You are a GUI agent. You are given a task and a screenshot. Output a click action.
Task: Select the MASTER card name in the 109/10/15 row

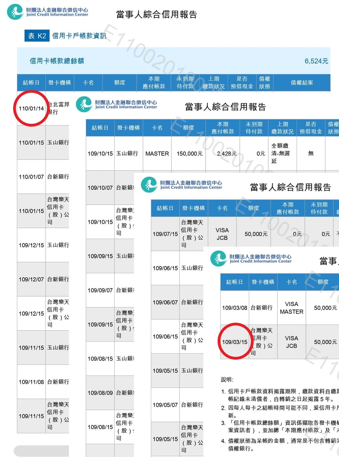pyautogui.click(x=157, y=154)
